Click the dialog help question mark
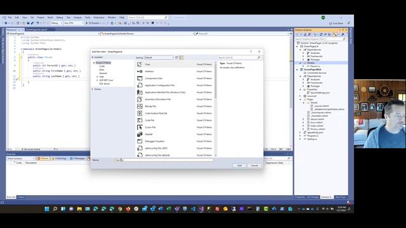 click(x=251, y=52)
